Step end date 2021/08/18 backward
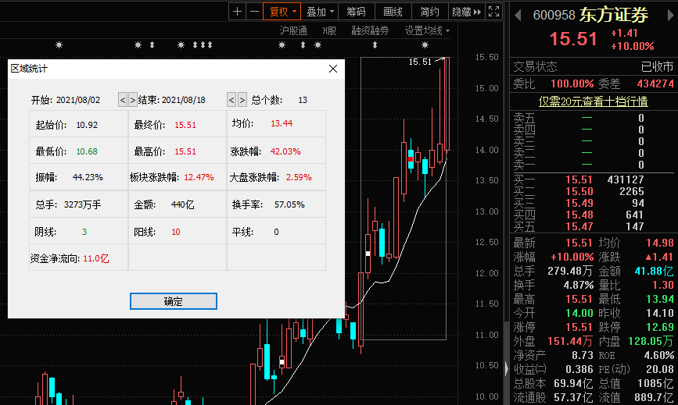The image size is (678, 405). click(231, 100)
